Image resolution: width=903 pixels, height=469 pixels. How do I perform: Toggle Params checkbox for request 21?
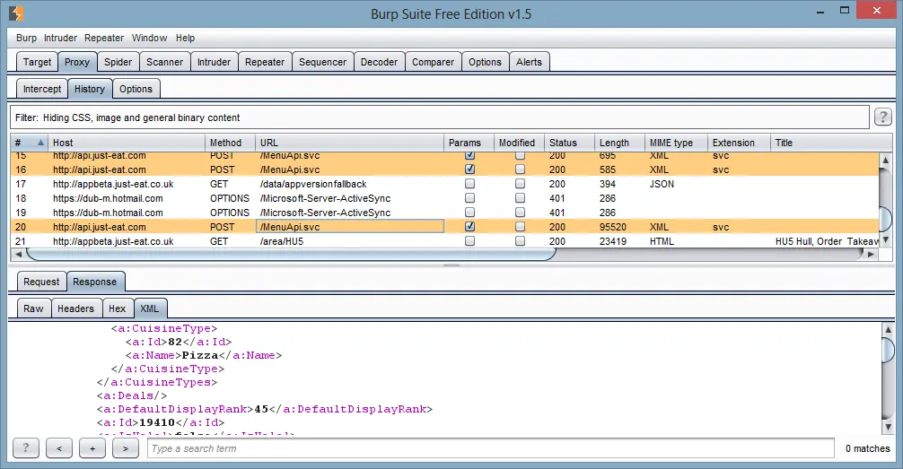[469, 241]
